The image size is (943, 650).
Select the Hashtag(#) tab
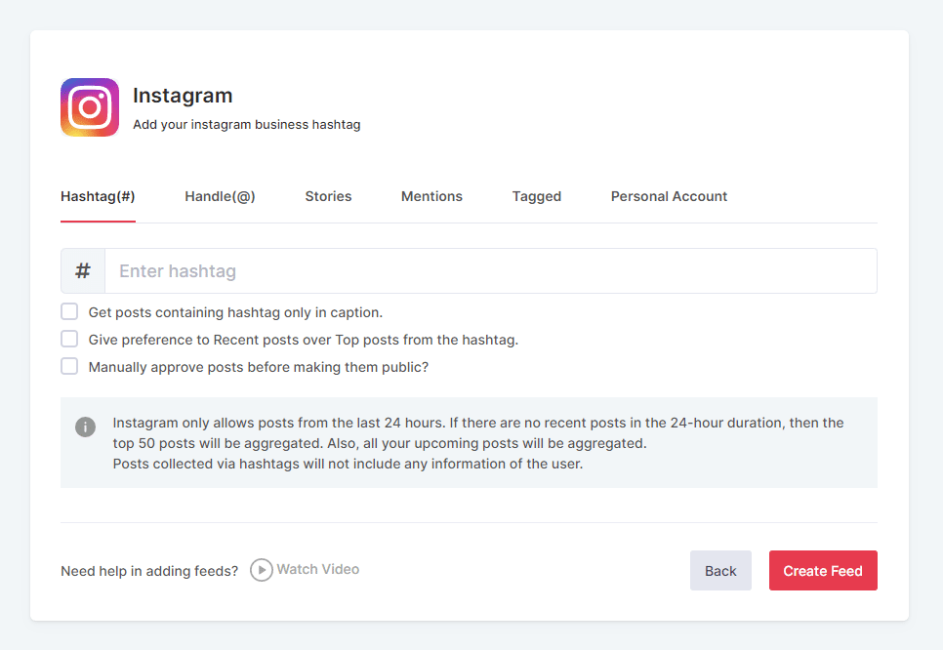[x=98, y=196]
